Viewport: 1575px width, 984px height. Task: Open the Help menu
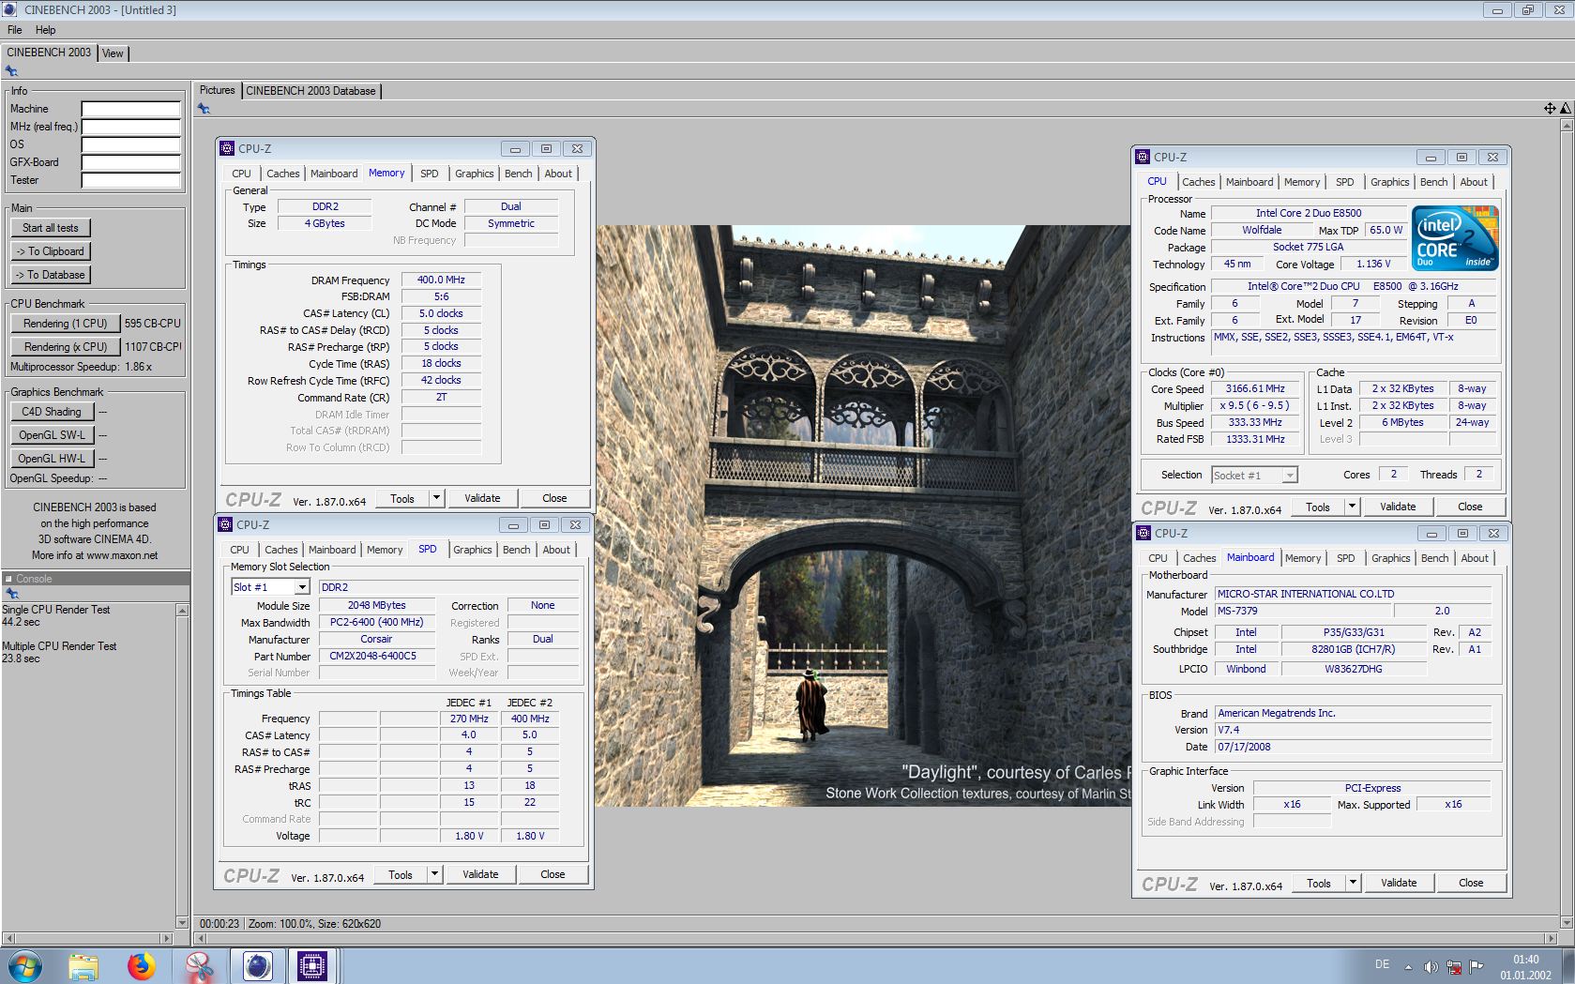pos(45,30)
